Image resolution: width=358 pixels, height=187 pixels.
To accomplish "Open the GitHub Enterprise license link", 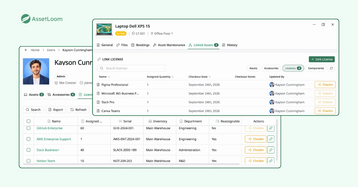I will (50, 128).
